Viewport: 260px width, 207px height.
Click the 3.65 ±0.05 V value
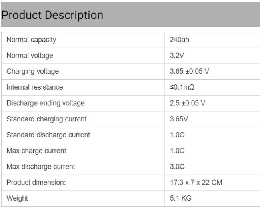pos(190,71)
